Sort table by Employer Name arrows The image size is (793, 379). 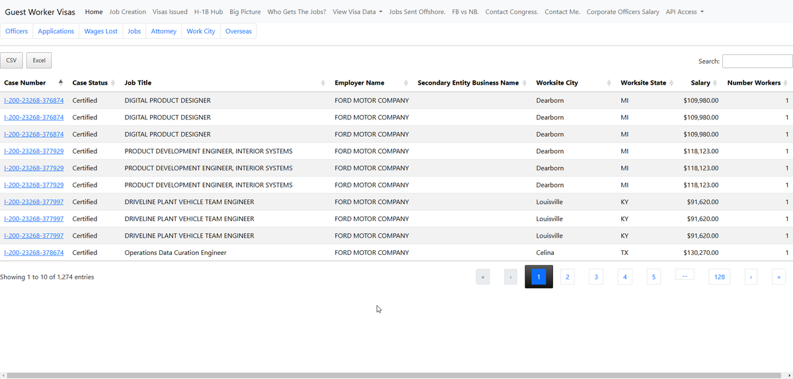[406, 83]
